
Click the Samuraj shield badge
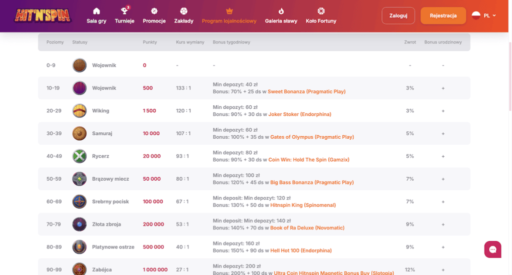click(79, 133)
